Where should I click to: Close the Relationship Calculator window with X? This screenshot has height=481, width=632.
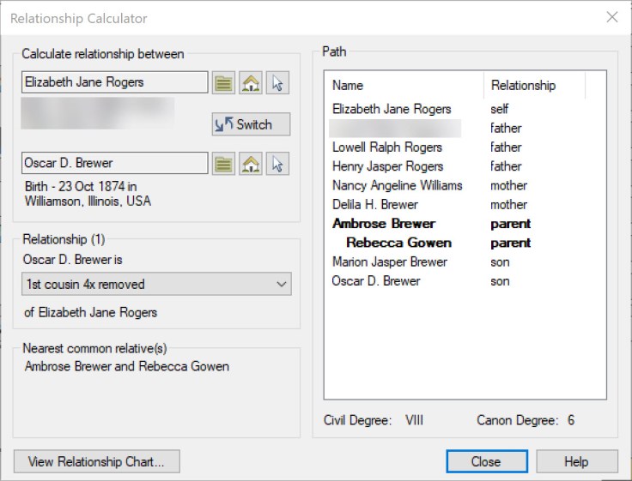pyautogui.click(x=611, y=17)
